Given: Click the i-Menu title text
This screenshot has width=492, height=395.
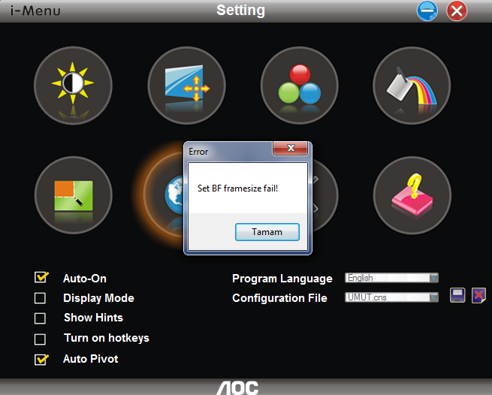Looking at the screenshot, I should tap(35, 11).
